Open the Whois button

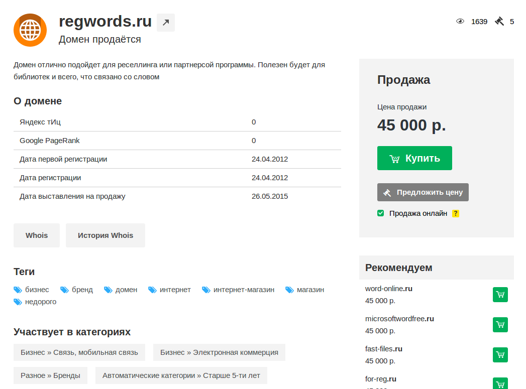[x=37, y=235]
